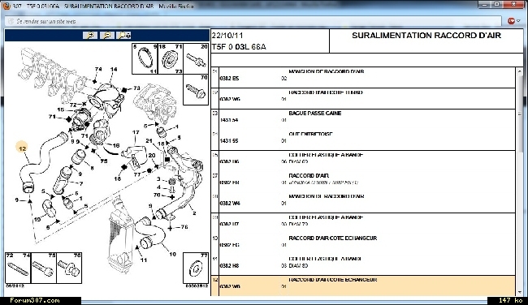Open the washer 77 detail thumbnail
Viewport: 528px width, 305px height.
click(196, 268)
